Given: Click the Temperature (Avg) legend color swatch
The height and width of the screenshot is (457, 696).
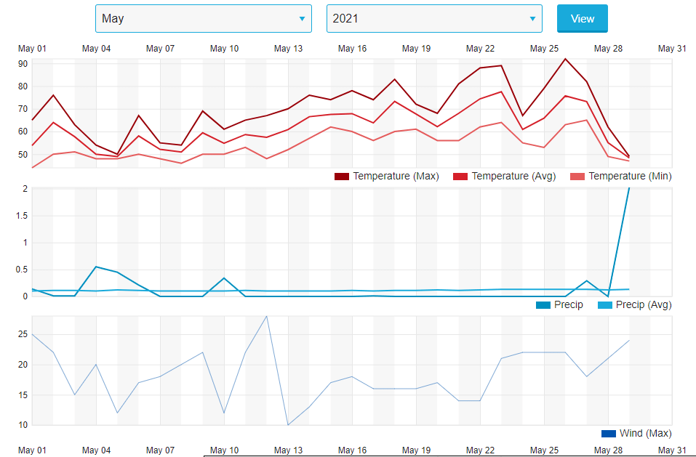Looking at the screenshot, I should coord(460,177).
